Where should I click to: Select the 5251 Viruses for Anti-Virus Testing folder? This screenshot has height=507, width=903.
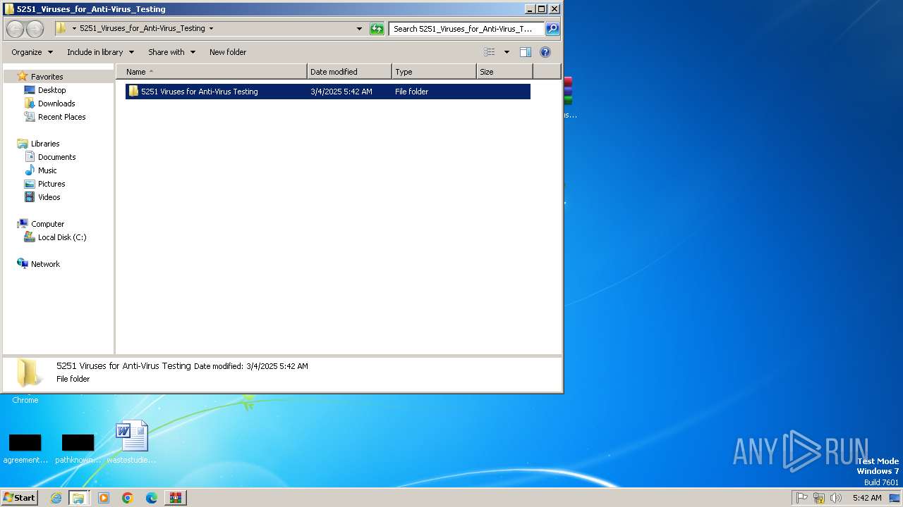coord(328,92)
